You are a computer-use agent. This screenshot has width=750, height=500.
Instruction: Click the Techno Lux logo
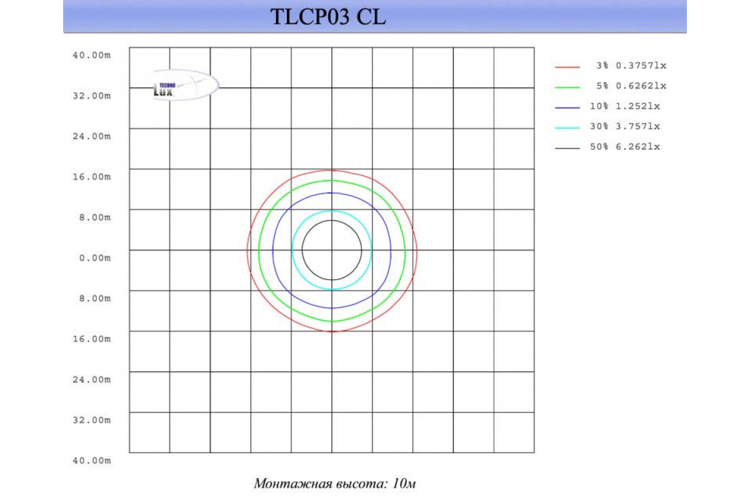[186, 86]
